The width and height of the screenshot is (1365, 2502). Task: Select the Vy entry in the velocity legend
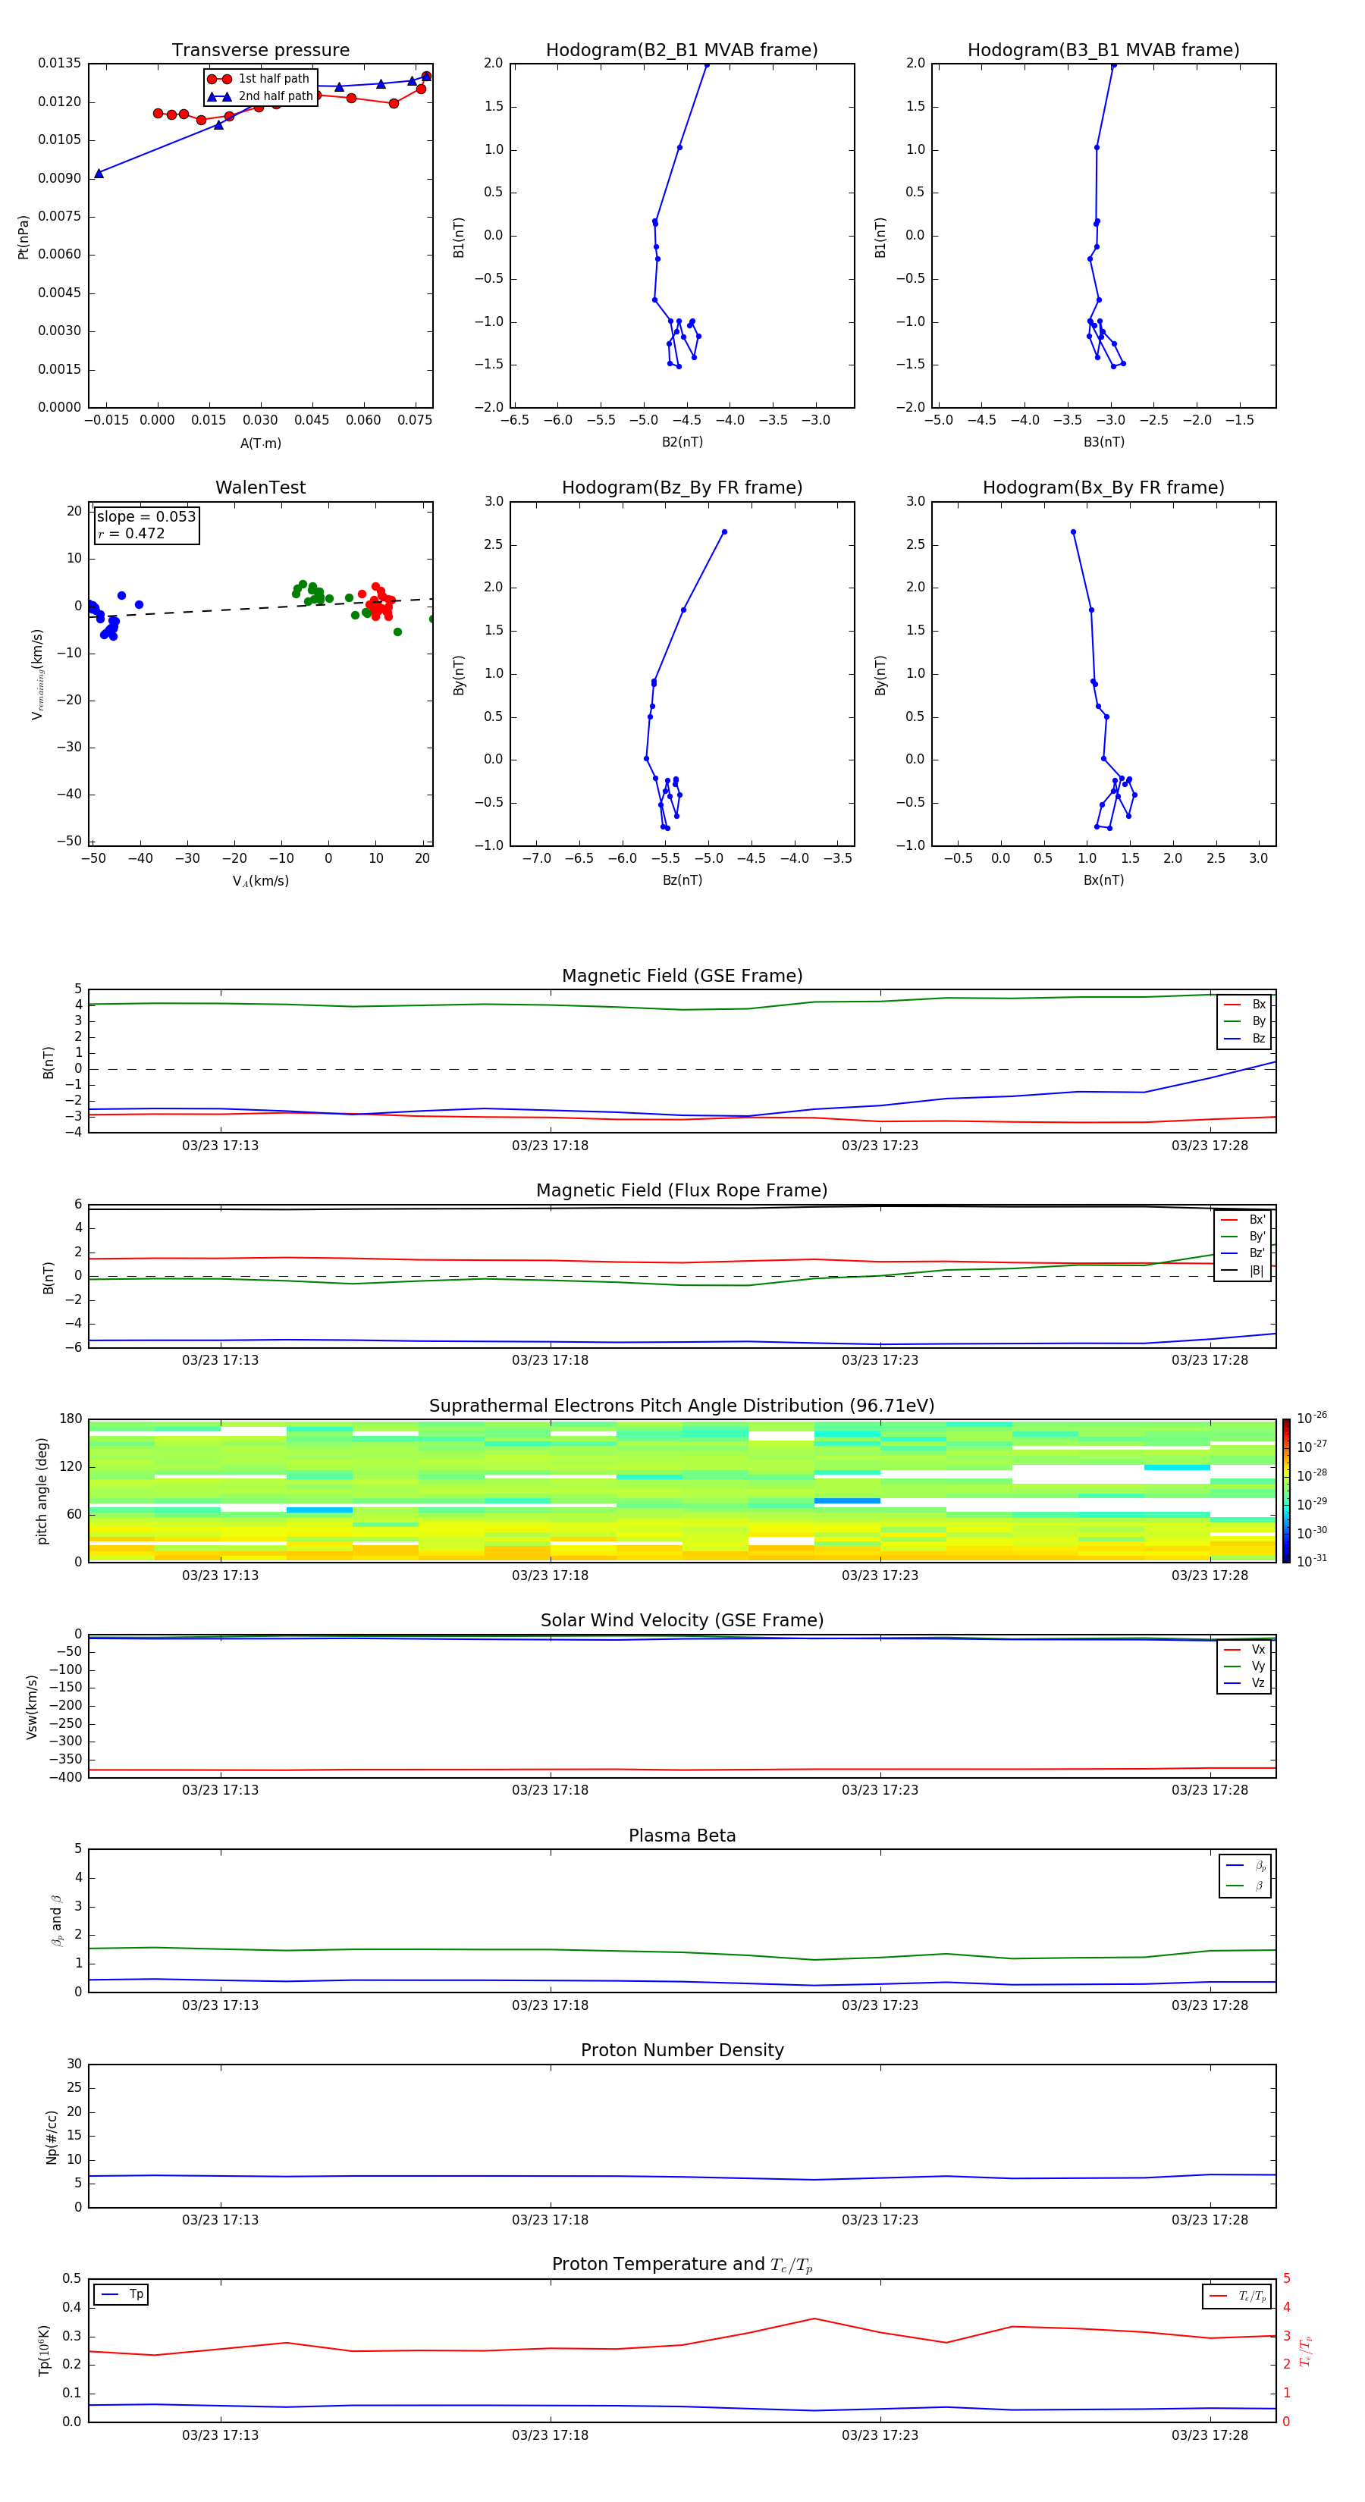click(1244, 1666)
